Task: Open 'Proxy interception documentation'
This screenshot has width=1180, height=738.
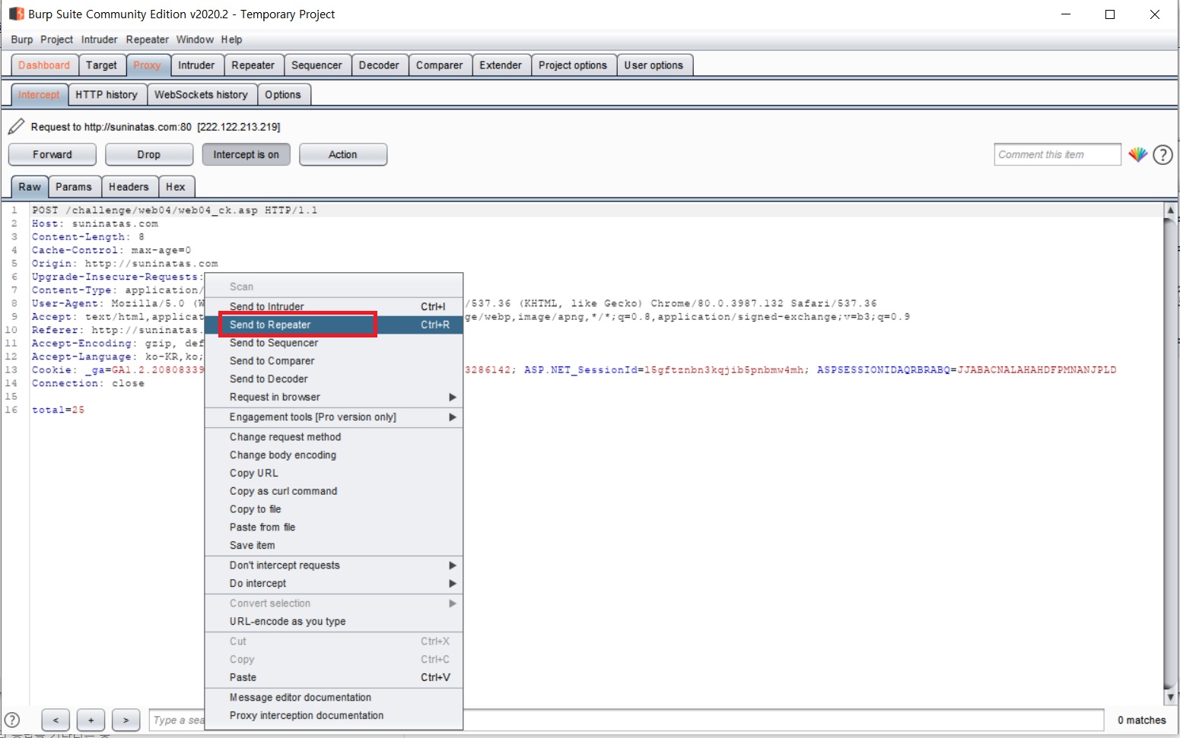Action: coord(334,715)
